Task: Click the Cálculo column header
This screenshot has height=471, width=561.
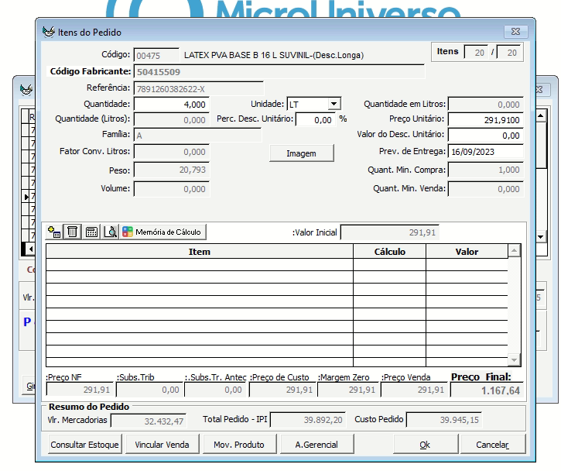Action: (x=390, y=252)
